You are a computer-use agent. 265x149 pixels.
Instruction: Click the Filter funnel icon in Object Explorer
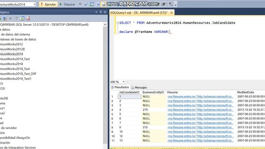pyautogui.click(x=17, y=18)
